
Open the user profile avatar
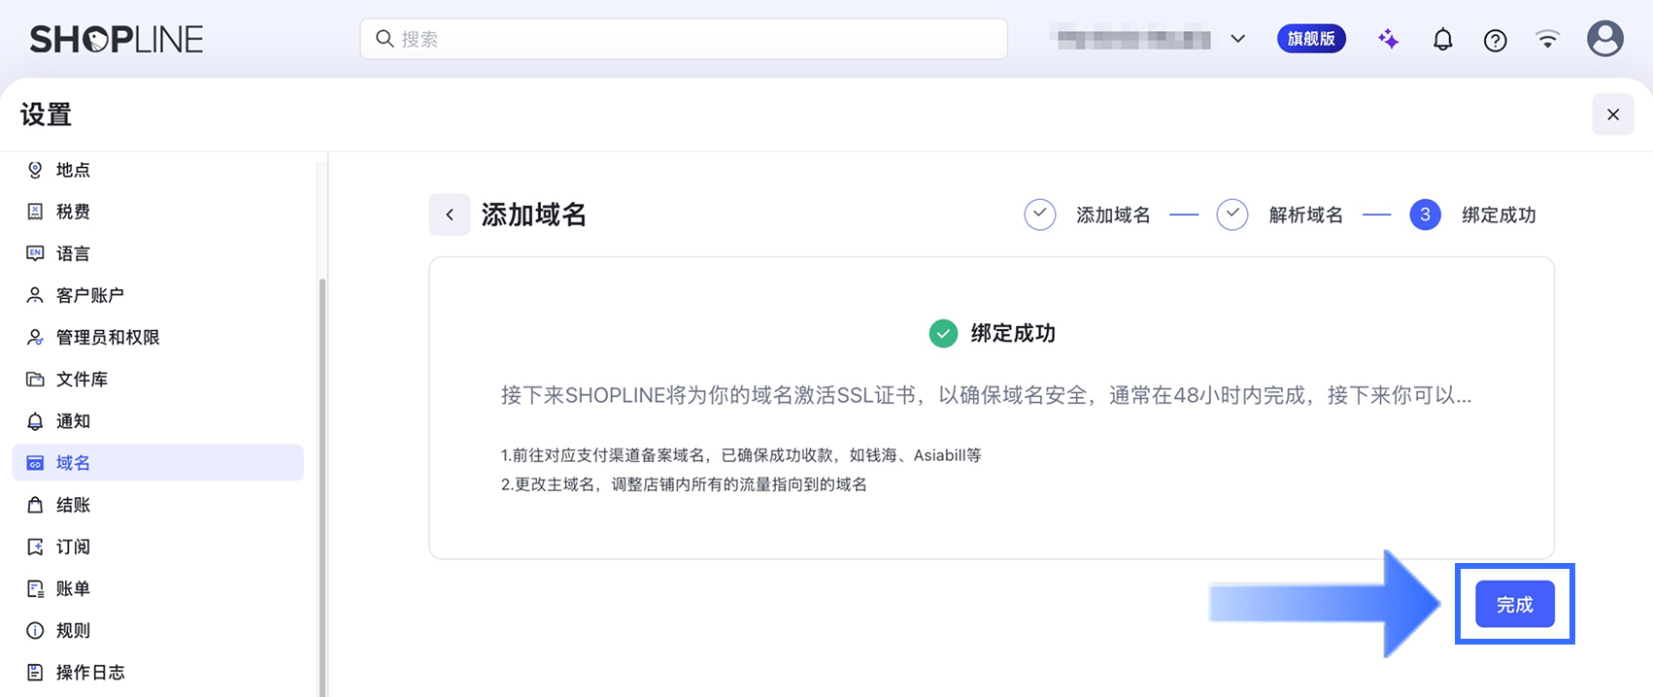[1605, 39]
